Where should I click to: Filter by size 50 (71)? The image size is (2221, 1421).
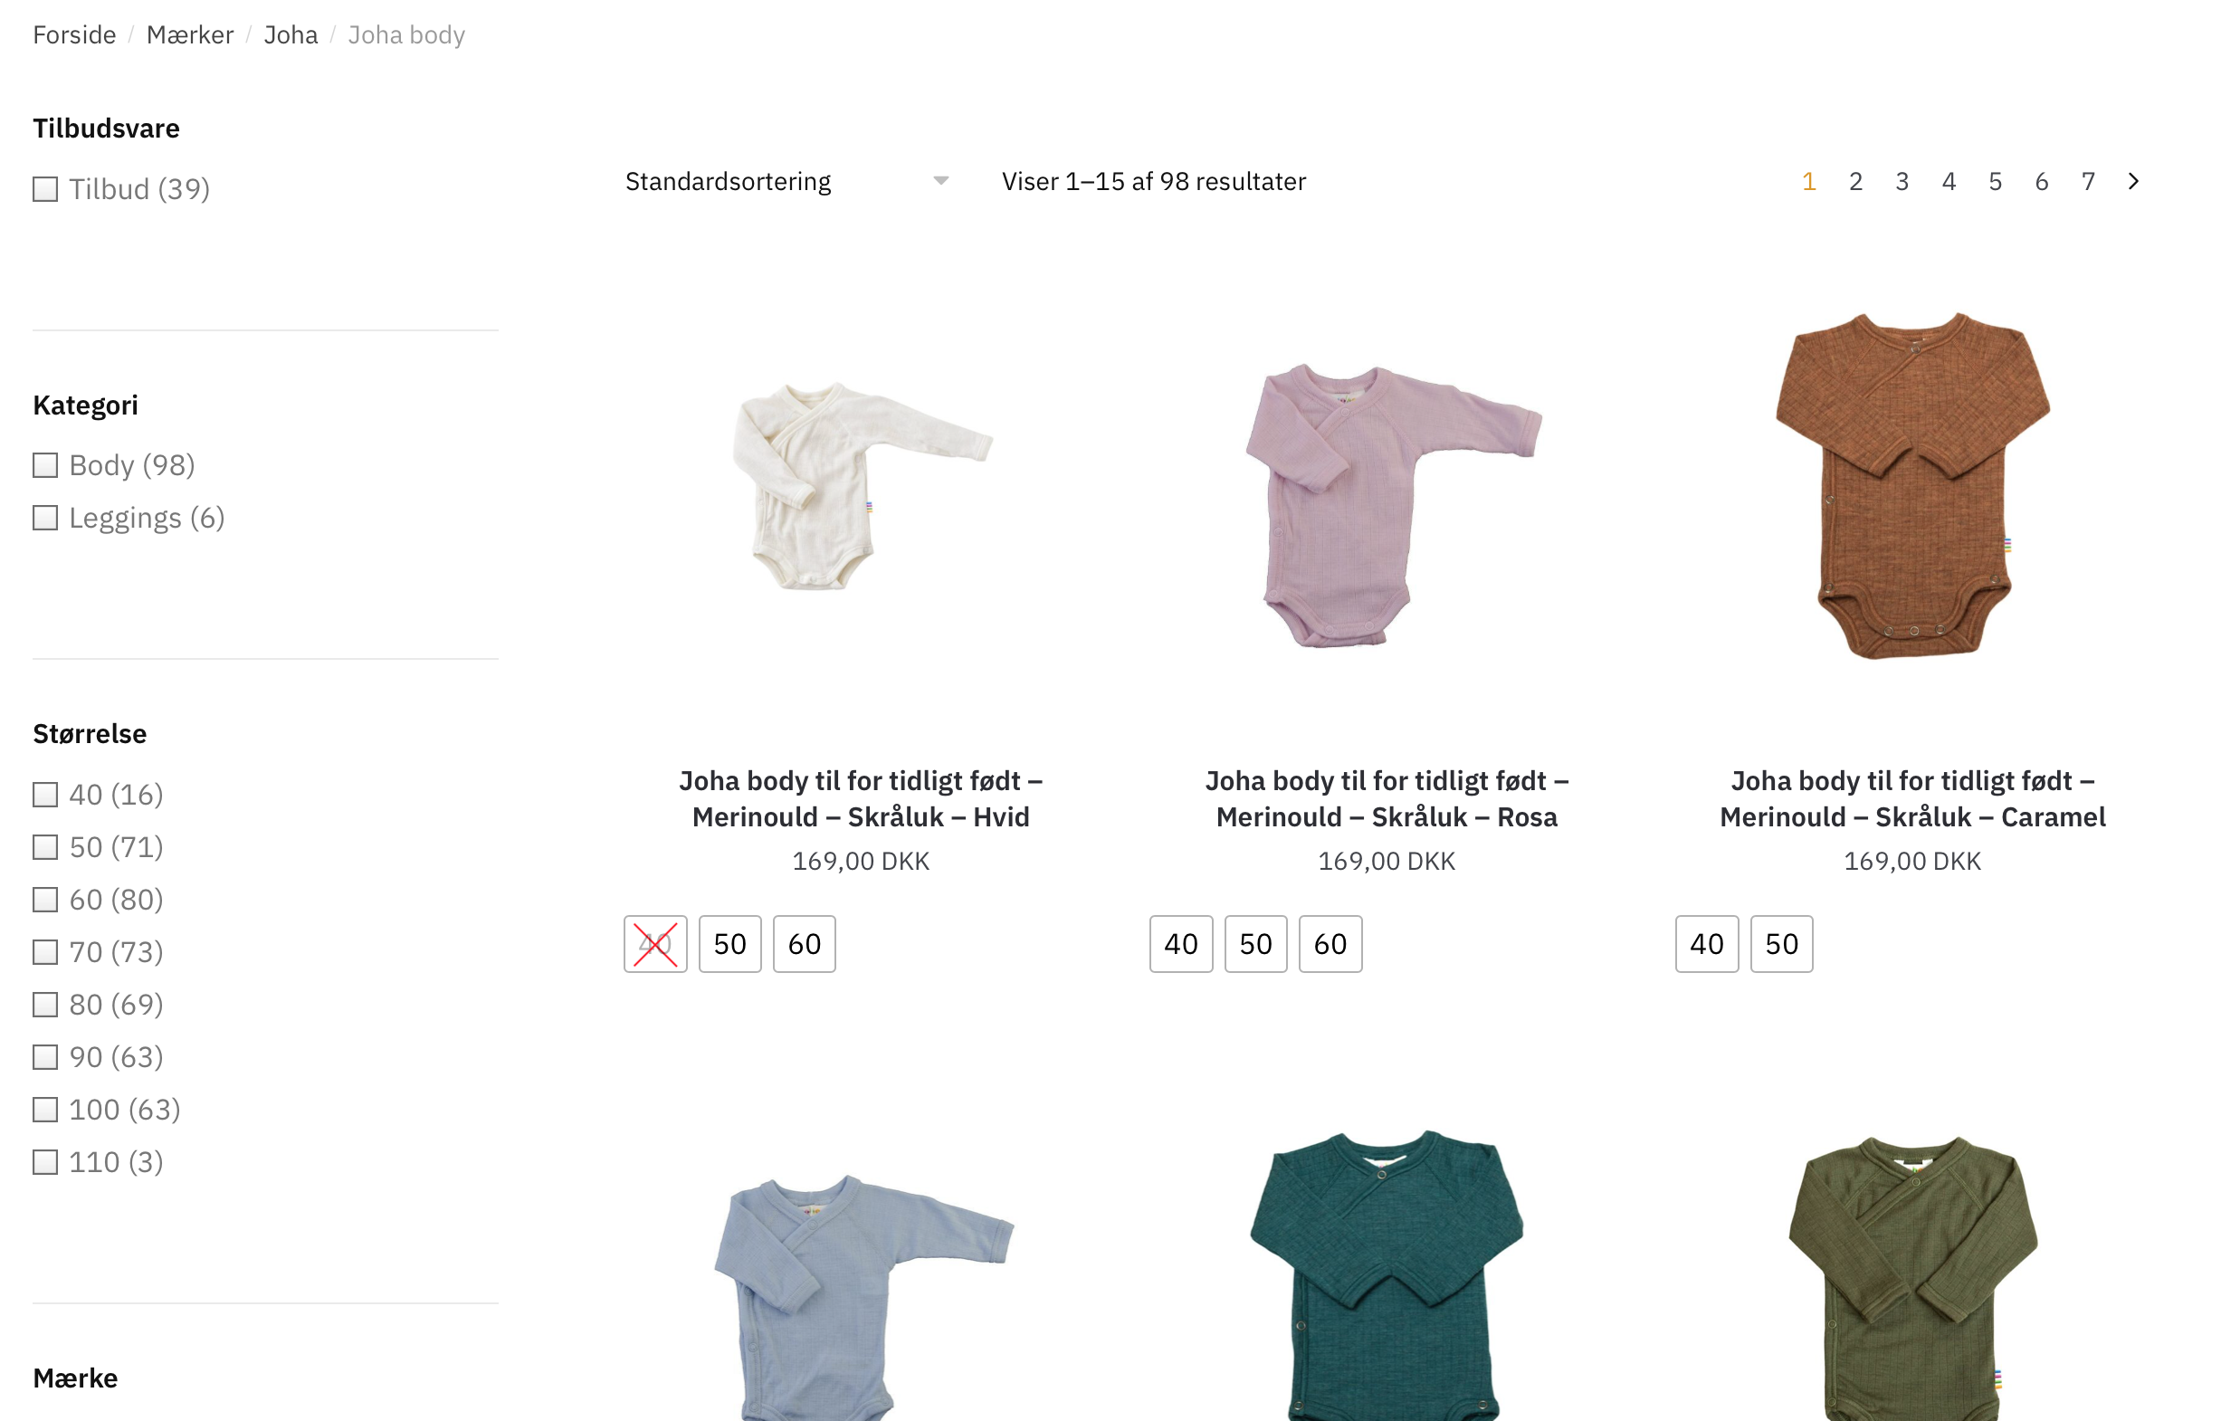(45, 847)
